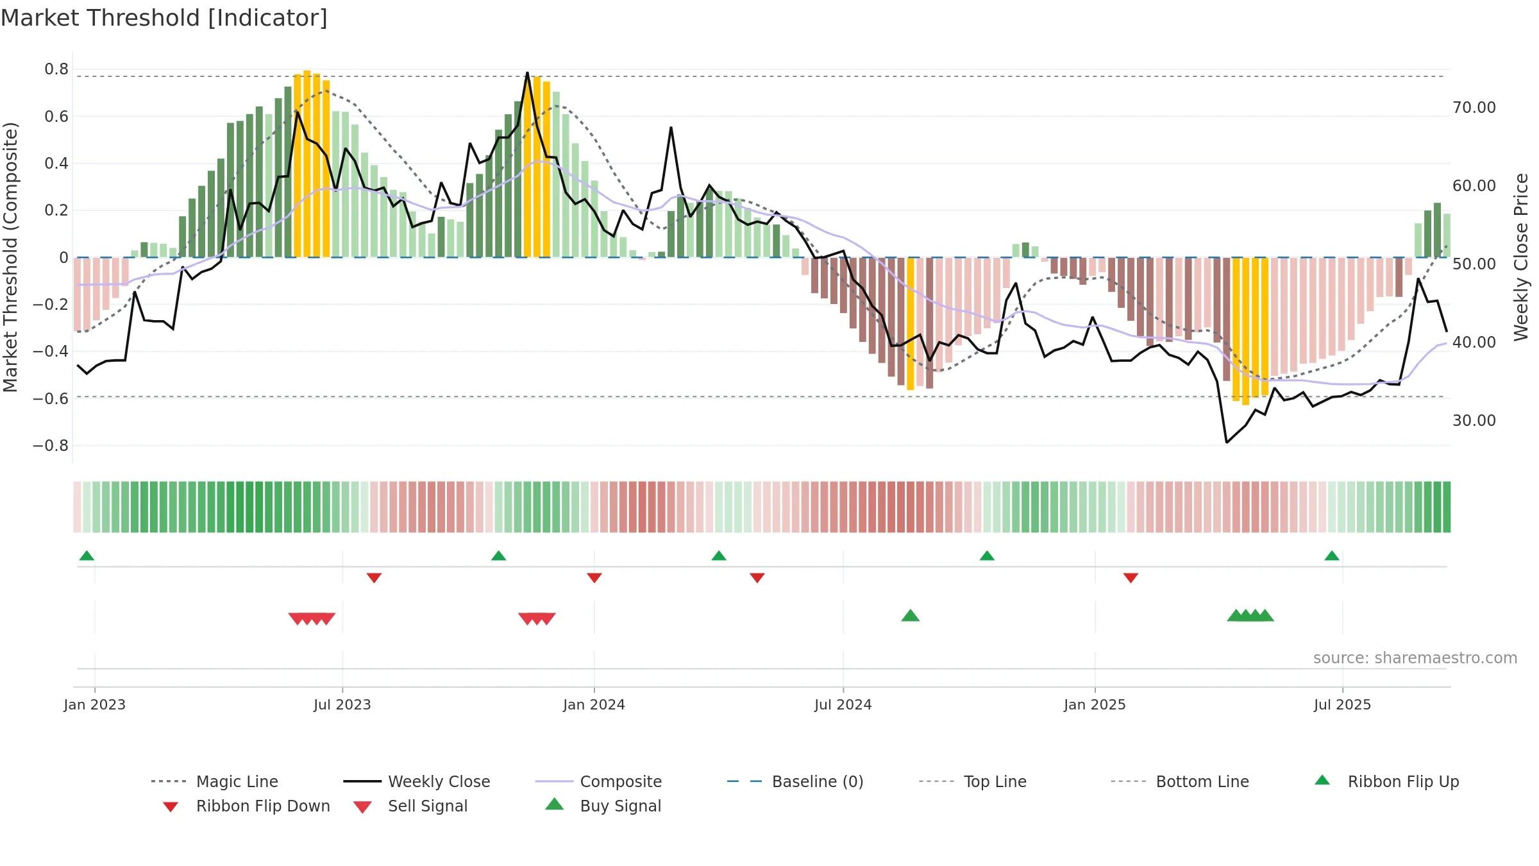Screen dimensions: 1539x866
Task: Click the 0.4 left axis tick
Action: pos(56,164)
